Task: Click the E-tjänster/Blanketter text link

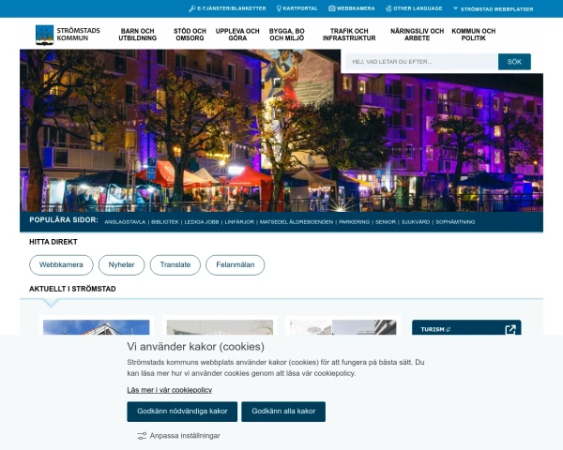Action: click(x=232, y=8)
